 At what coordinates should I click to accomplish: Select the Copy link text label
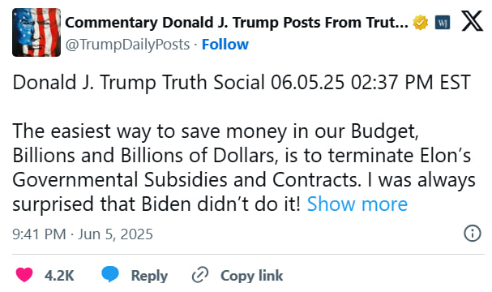pos(251,276)
